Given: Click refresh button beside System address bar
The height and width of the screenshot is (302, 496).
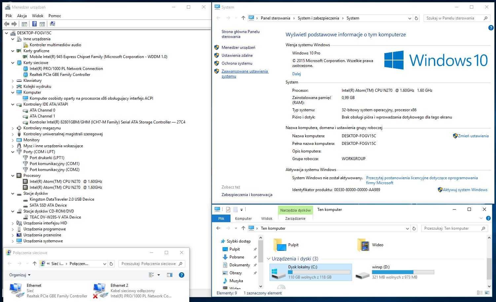Looking at the screenshot, I should pyautogui.click(x=416, y=18).
